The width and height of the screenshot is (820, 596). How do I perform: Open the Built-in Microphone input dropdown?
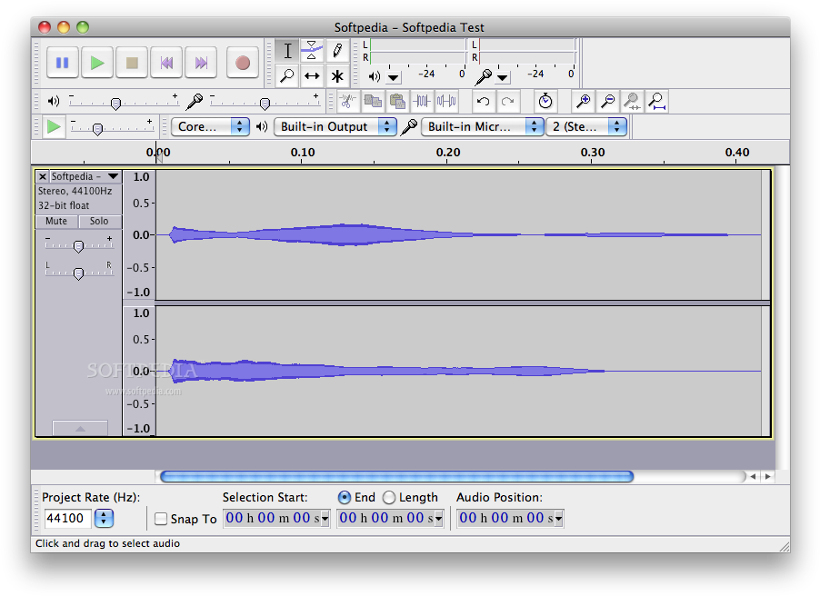[482, 127]
